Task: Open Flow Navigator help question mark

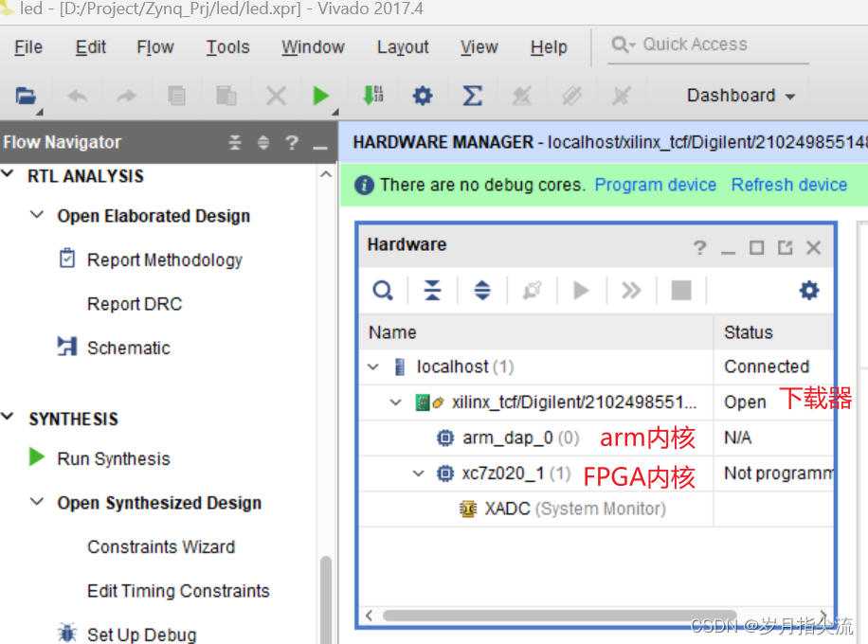Action: tap(292, 143)
